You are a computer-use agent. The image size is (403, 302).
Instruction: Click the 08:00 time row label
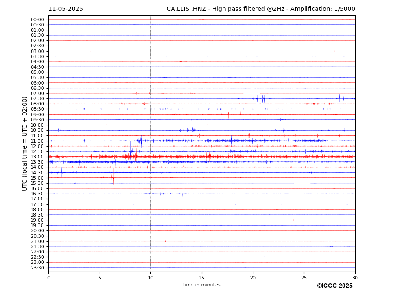click(x=37, y=104)
